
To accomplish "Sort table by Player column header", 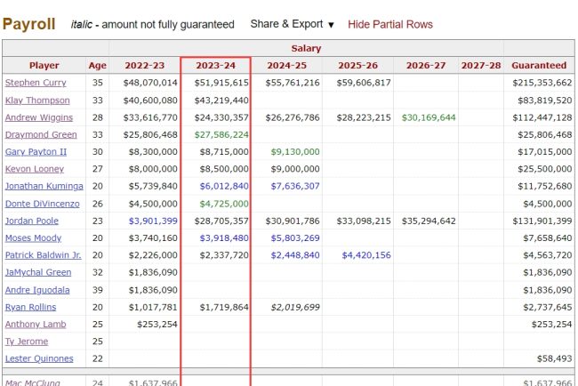I will point(44,65).
